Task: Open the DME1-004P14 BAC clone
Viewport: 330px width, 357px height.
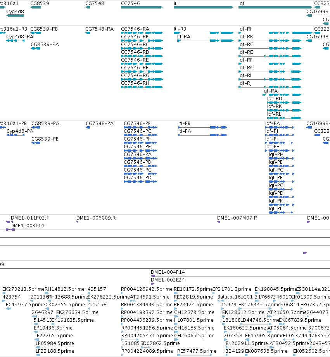Action: coord(168,272)
